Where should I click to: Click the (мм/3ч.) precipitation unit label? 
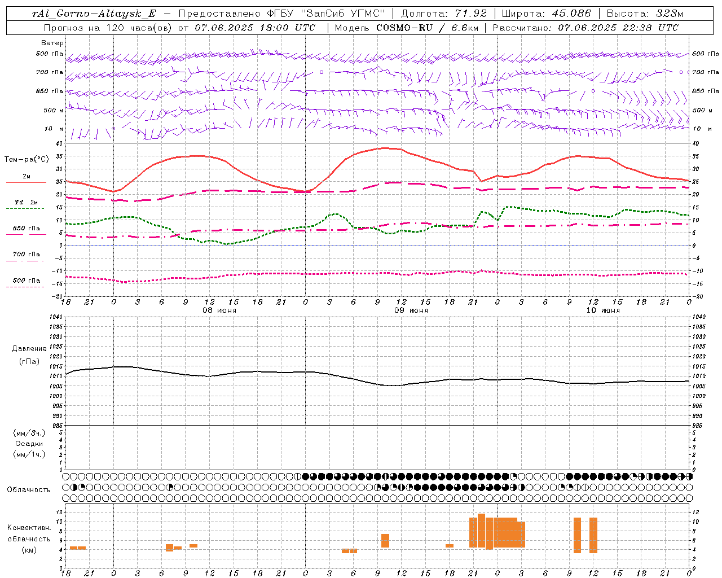29,433
